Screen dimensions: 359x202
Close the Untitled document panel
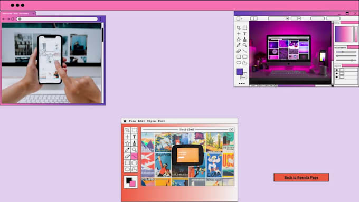click(231, 130)
